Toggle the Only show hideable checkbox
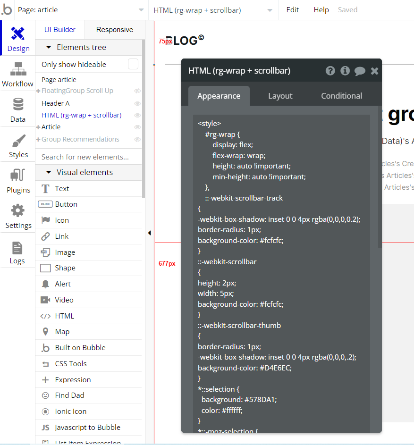The height and width of the screenshot is (445, 414). coord(133,64)
